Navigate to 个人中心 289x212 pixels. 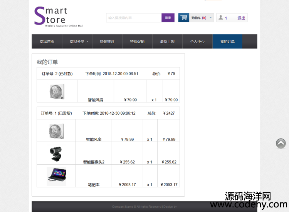(x=197, y=42)
